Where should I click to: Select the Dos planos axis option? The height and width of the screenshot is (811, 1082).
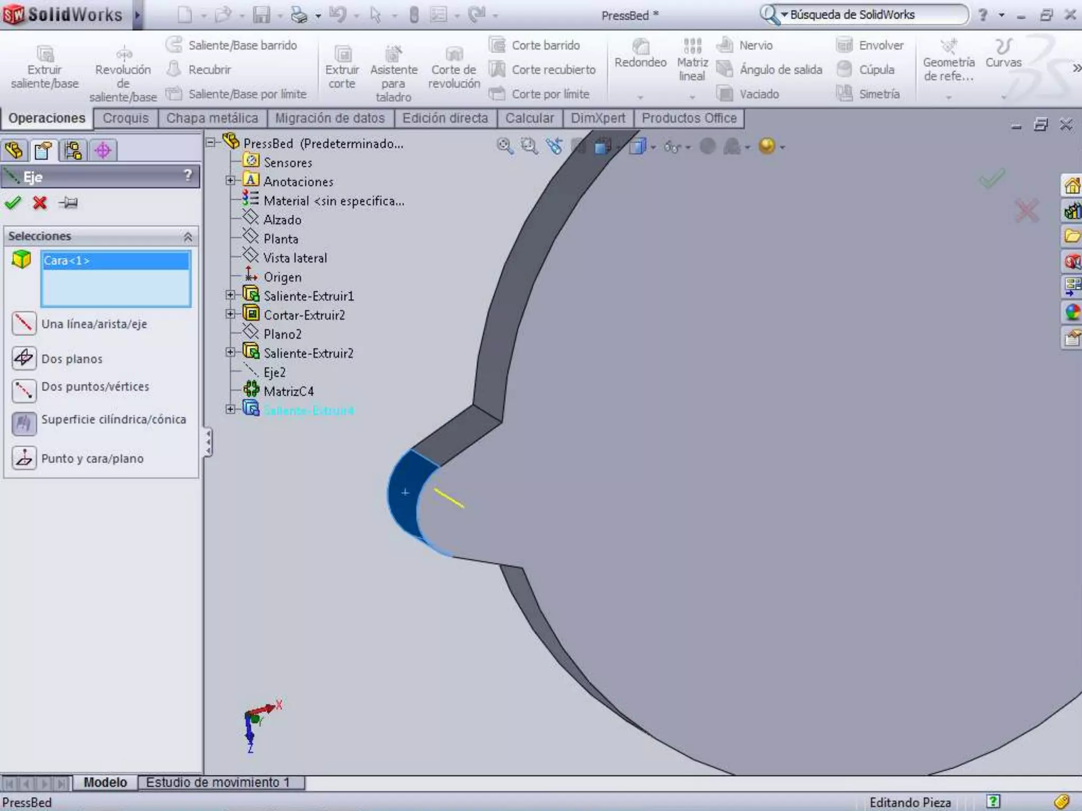tap(24, 358)
